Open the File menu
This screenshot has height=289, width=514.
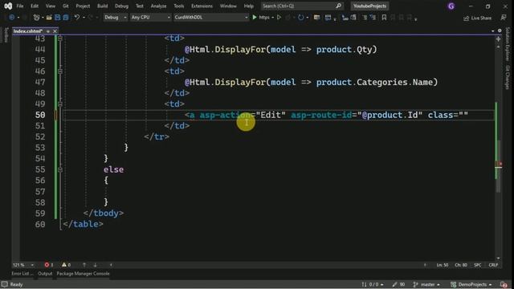click(20, 6)
